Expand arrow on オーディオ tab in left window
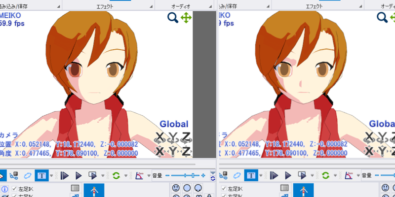Viewport: 395px width, 197px height. coord(210,6)
